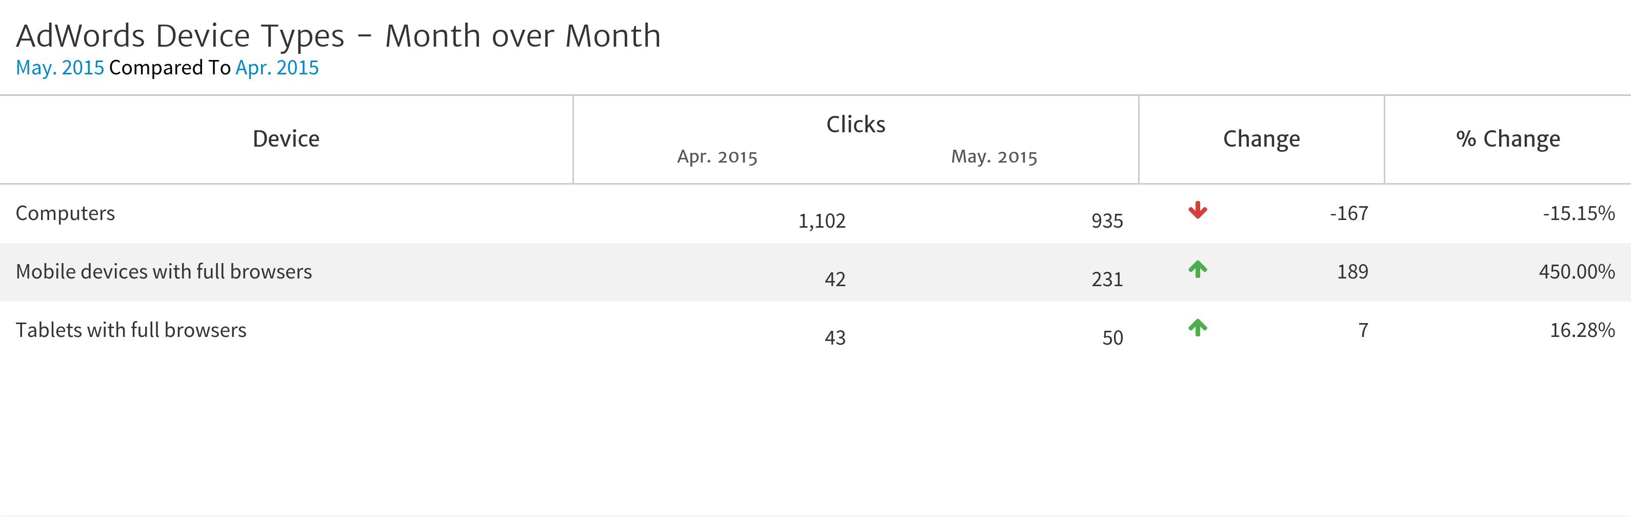Click the May. 2015 clicks sub-header
Screen dimensions: 1631x520
pos(994,156)
